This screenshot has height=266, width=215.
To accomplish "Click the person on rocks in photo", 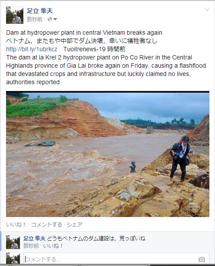I will [x=180, y=159].
